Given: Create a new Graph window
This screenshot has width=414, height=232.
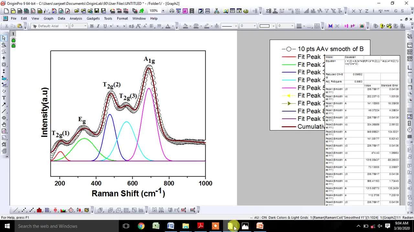Looking at the screenshot, I should (34, 11).
